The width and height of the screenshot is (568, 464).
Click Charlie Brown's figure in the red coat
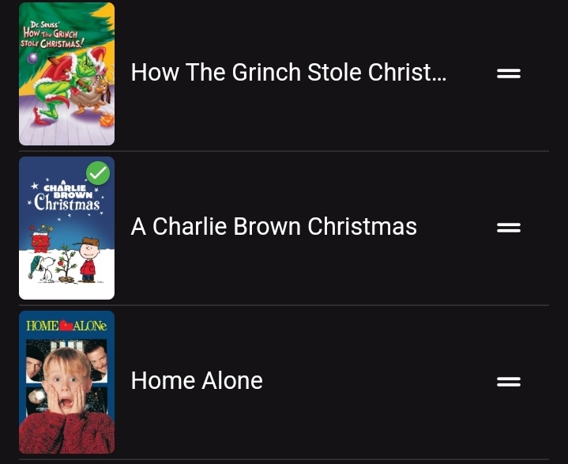(88, 262)
